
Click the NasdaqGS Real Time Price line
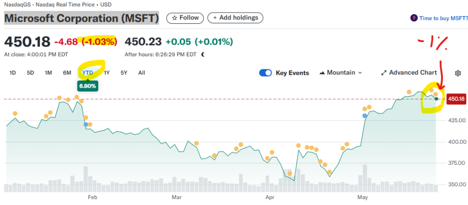click(59, 5)
